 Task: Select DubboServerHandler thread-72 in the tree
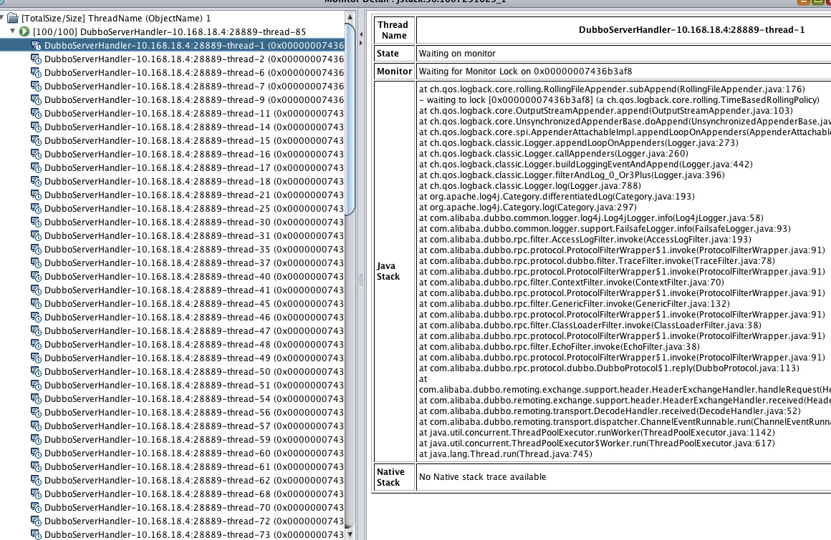coord(194,521)
